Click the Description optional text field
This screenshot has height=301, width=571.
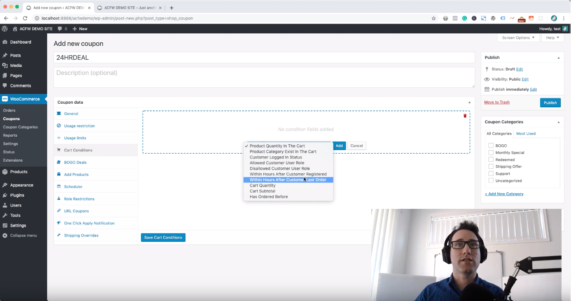tap(264, 77)
